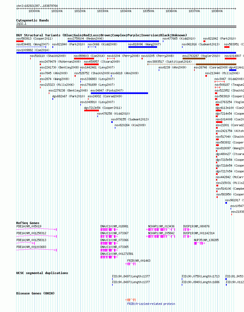This screenshot has width=244, height=312.
Task: Open esv3893517 (Suktitipat2014) variant label
Action: click(x=169, y=62)
